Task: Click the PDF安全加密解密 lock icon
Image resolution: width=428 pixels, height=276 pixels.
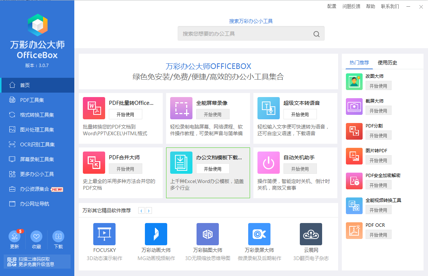Action: [354, 181]
